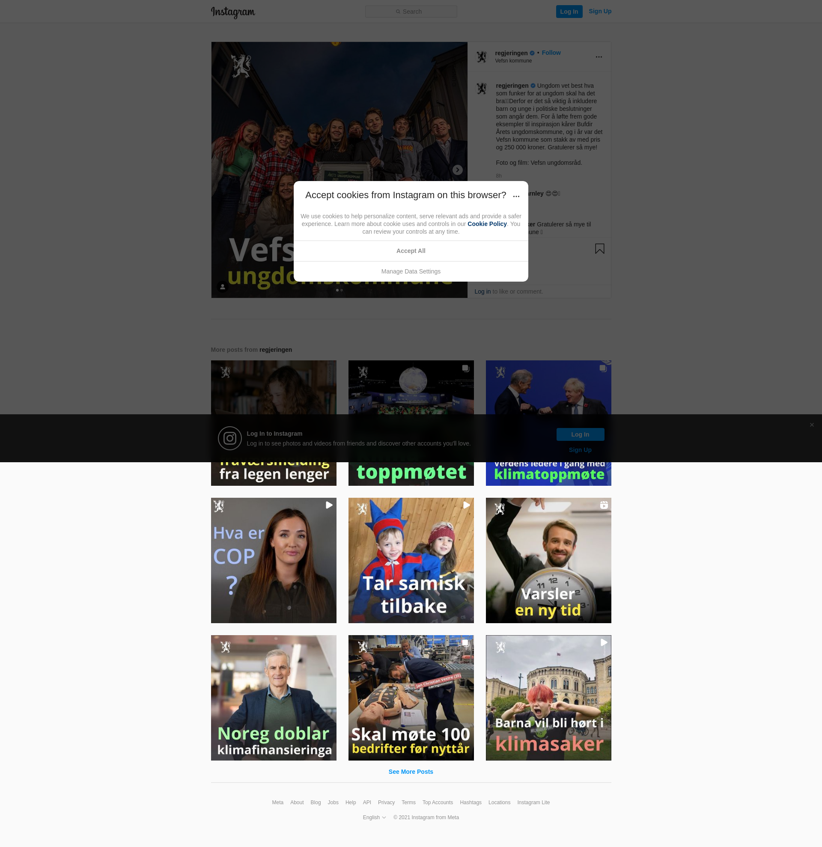Open 'Skal møte 100 bedrifter' post
This screenshot has height=847, width=822.
click(411, 698)
